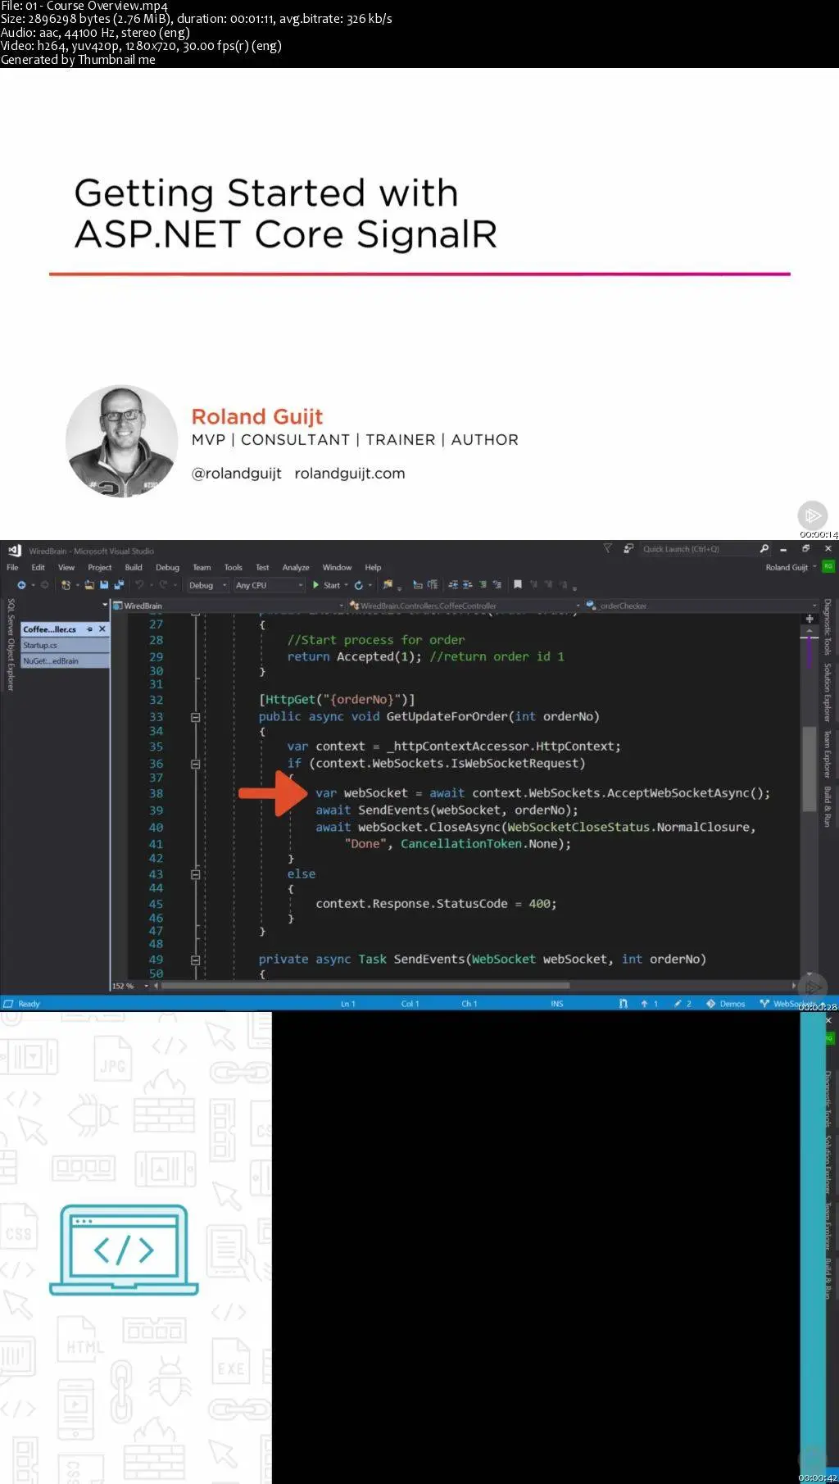Screen dimensions: 839x1484
Task: Open the Solution Explorer side tab
Action: 828,692
